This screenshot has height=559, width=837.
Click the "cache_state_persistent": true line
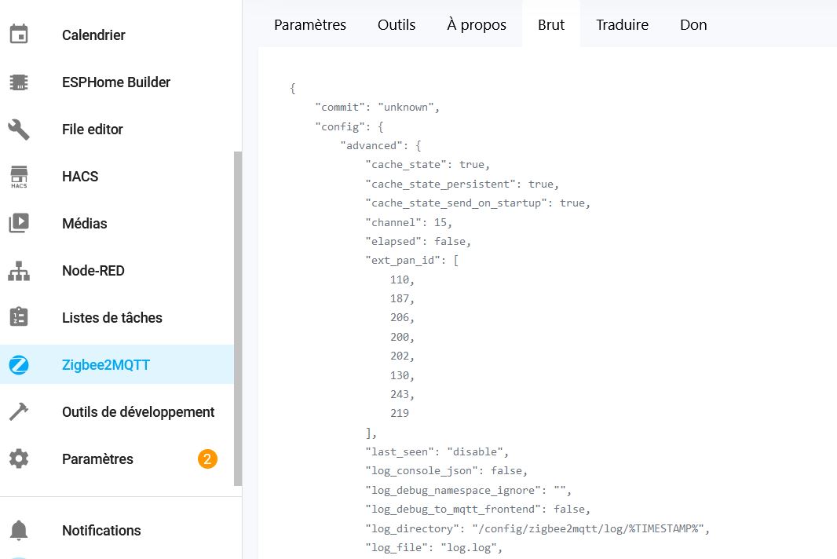[x=462, y=185]
